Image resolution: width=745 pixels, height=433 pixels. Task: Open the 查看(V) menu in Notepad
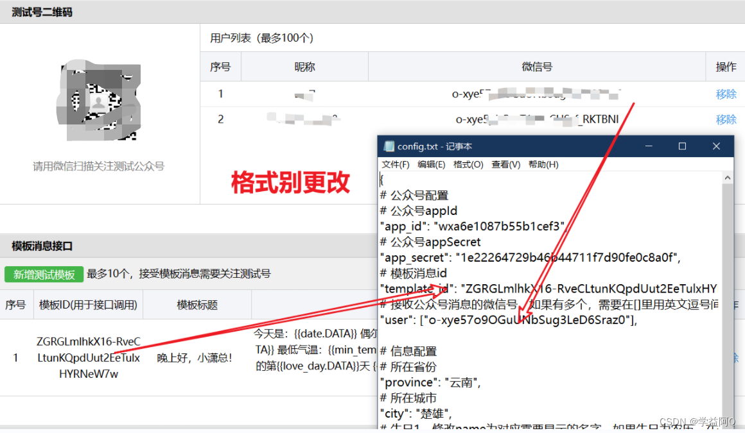(505, 164)
